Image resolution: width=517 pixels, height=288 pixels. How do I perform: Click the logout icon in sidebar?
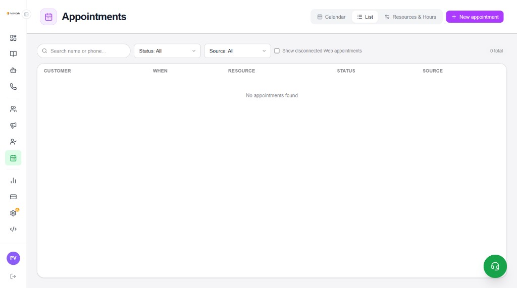(13, 276)
